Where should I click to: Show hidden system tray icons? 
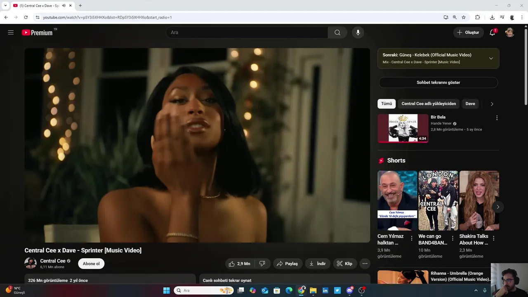pos(476,290)
